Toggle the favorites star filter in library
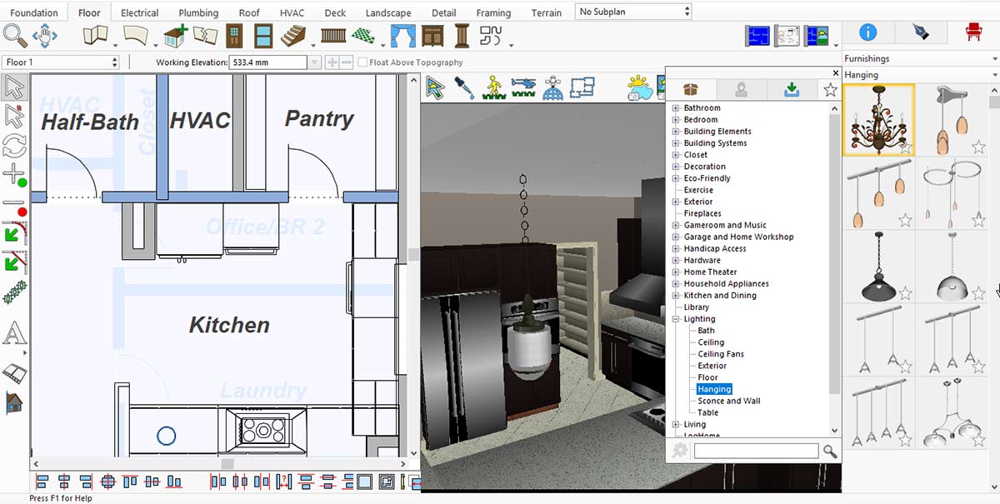Viewport: 1000px width, 504px height. coord(830,90)
